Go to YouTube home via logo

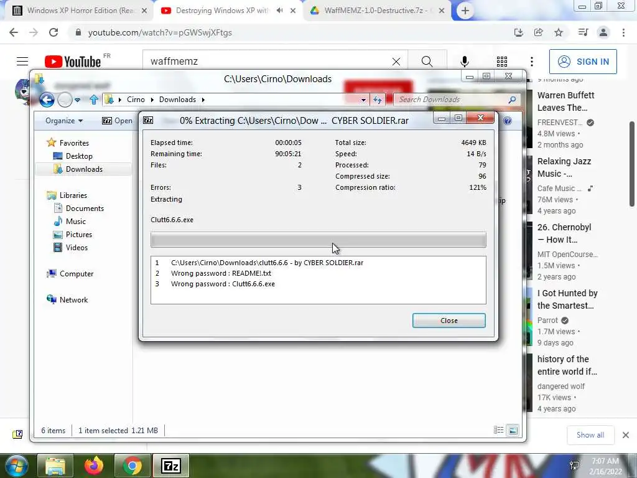(73, 62)
